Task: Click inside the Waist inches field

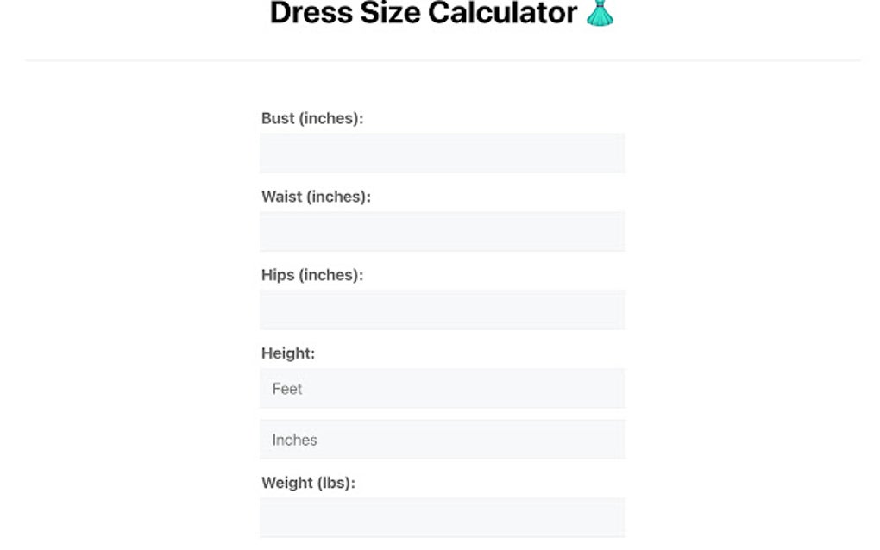Action: (441, 231)
